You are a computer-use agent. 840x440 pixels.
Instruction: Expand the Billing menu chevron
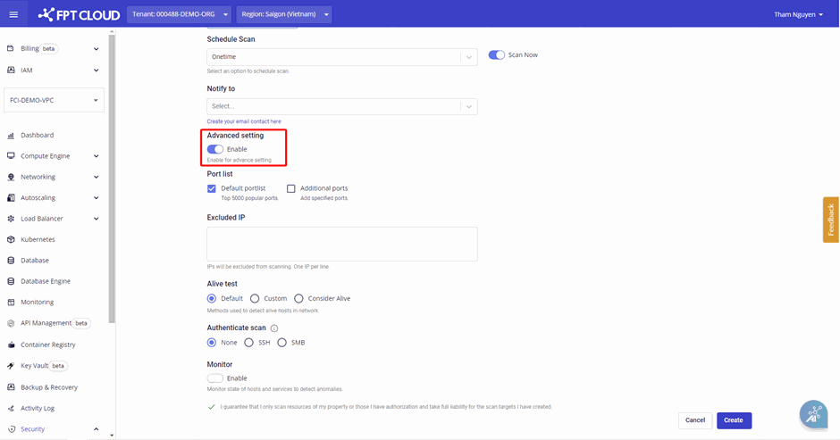coord(96,49)
